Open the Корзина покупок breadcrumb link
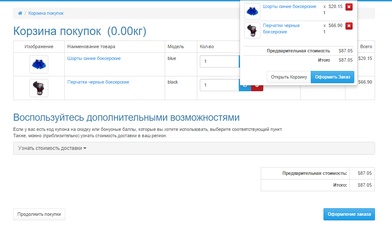Viewport: 392px width, 228px height. pyautogui.click(x=46, y=13)
